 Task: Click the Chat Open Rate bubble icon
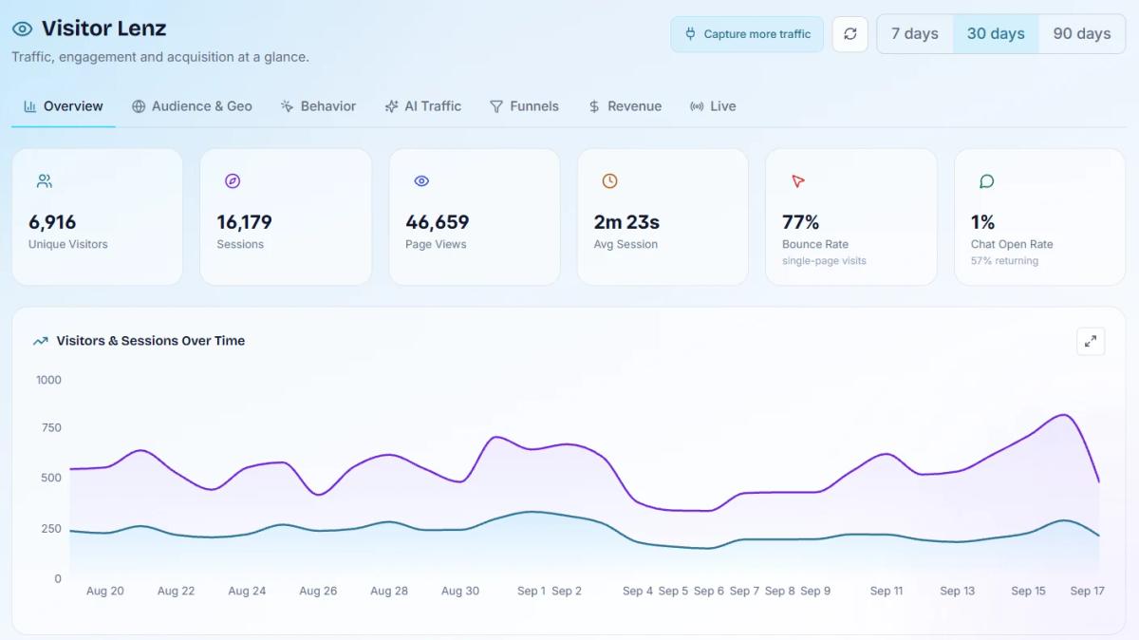click(x=986, y=180)
